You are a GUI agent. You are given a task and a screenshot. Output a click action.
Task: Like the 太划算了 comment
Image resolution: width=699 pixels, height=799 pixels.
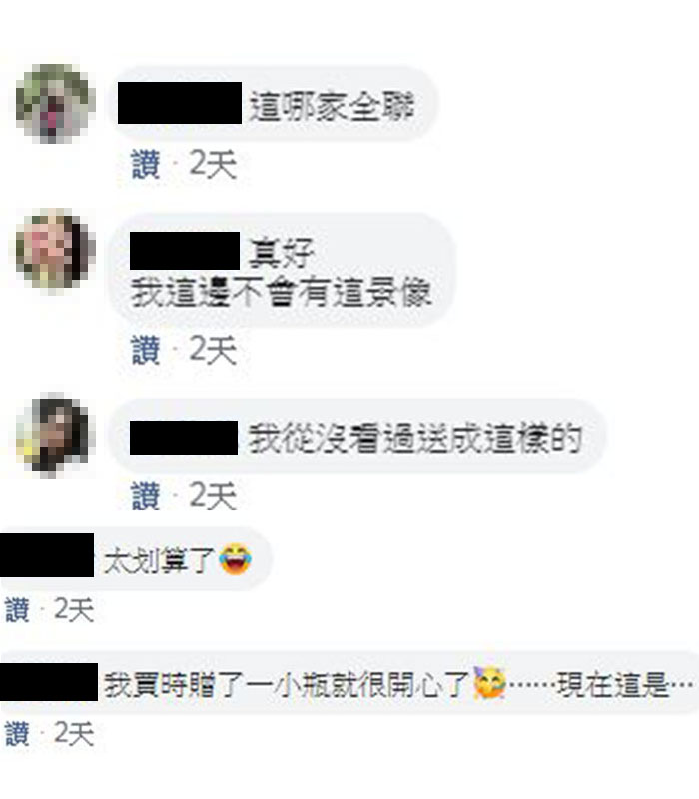pyautogui.click(x=17, y=610)
